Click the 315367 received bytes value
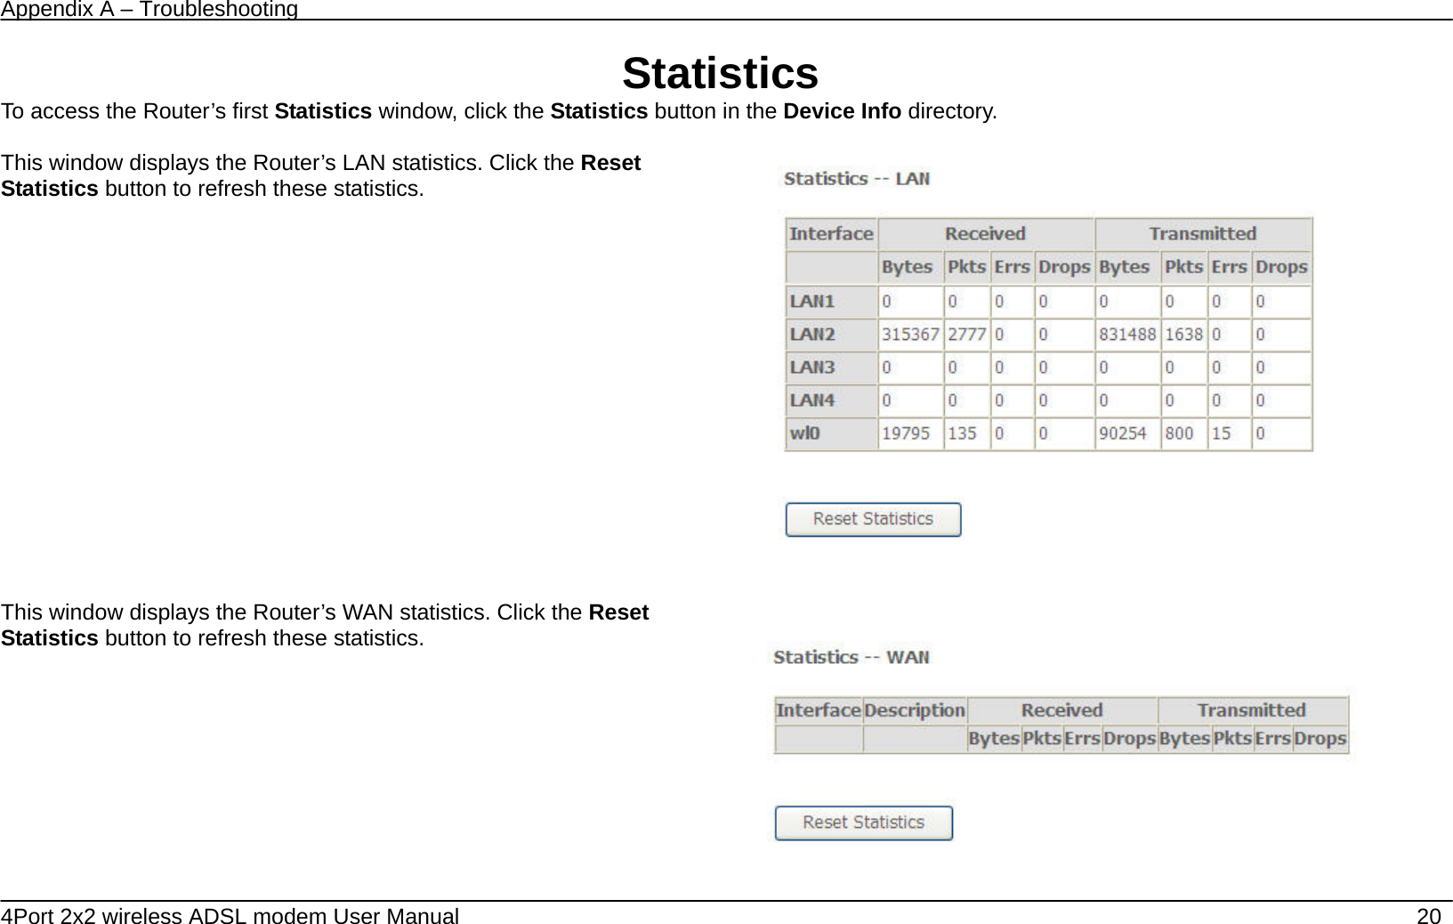1453x924 pixels. coord(910,335)
